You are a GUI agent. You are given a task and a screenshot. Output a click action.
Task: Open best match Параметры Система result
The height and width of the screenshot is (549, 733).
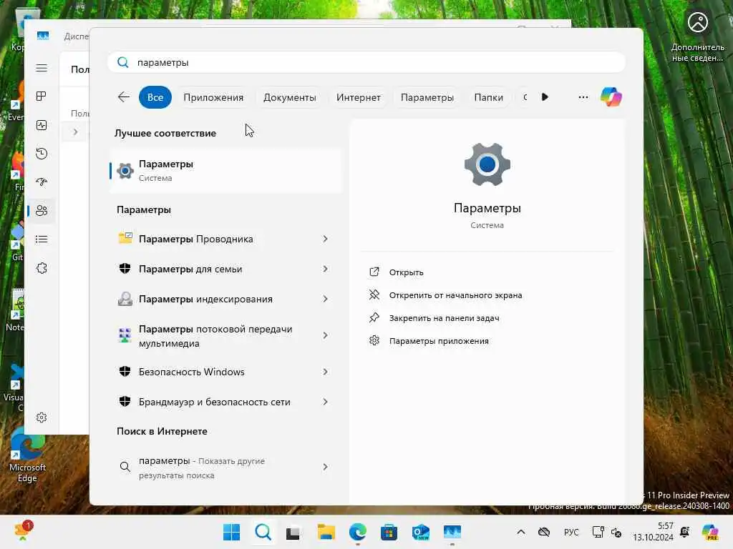click(225, 170)
